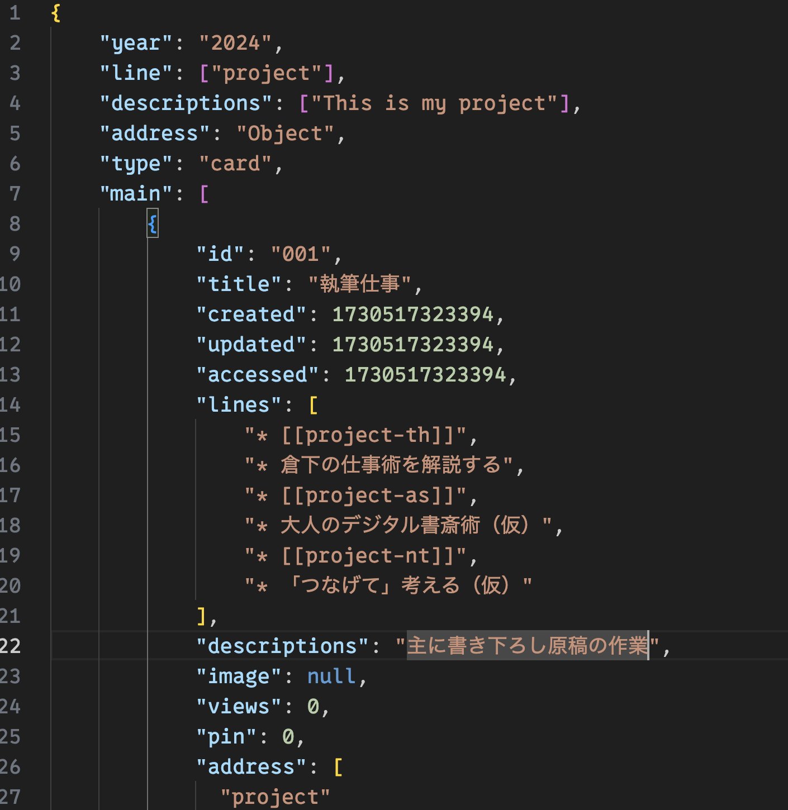Click the null value for "image"
This screenshot has width=788, height=810.
pyautogui.click(x=331, y=676)
